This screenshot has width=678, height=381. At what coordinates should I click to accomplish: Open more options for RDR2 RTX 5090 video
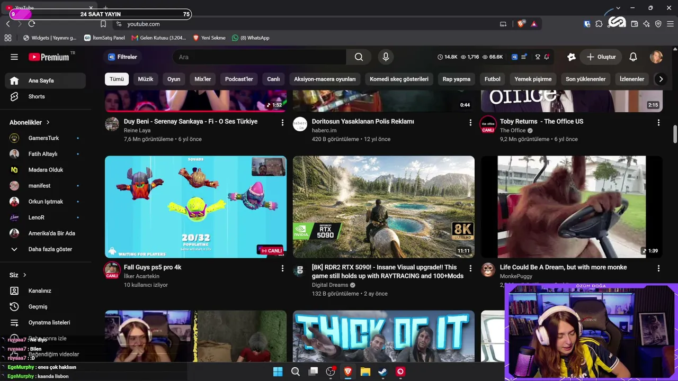[x=470, y=268]
